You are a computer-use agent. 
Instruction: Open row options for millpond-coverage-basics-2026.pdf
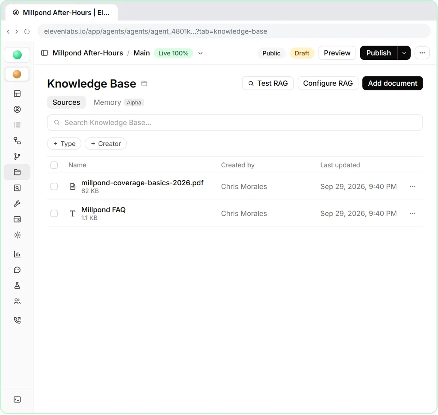(x=413, y=186)
